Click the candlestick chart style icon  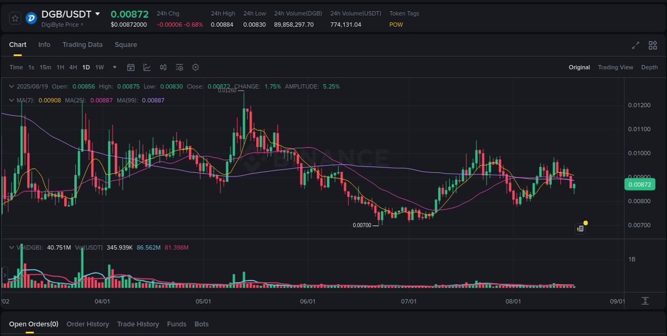pyautogui.click(x=163, y=67)
